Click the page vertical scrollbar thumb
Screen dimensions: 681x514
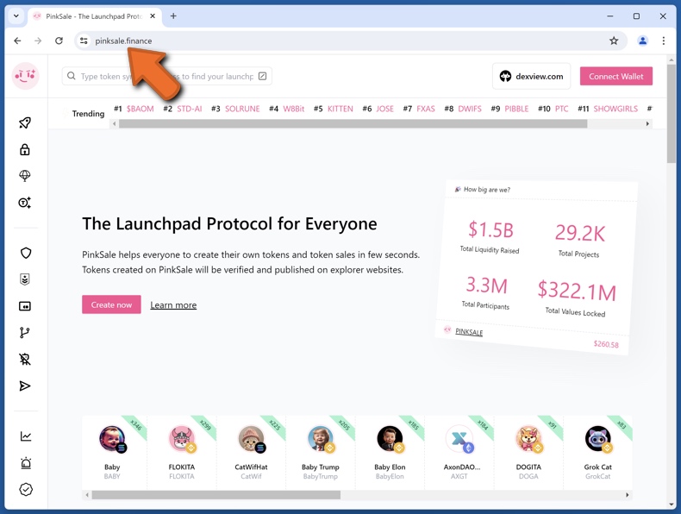(x=672, y=114)
